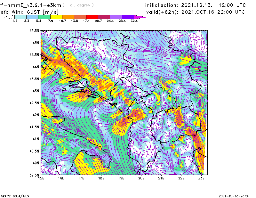Click the 15E longitude label
This screenshot has width=256, height=198.
coord(41,178)
